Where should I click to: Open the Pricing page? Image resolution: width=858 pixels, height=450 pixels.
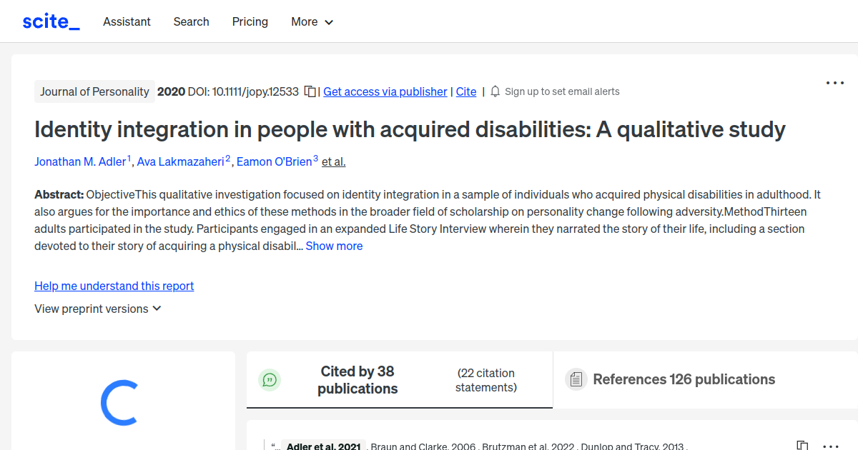coord(250,21)
